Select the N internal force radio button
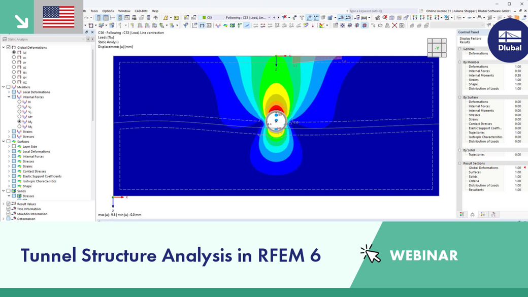The width and height of the screenshot is (528, 297). (19, 102)
